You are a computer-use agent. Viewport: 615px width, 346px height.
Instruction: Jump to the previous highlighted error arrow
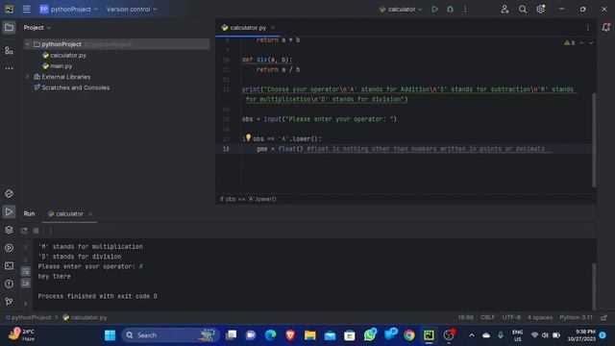(x=581, y=42)
